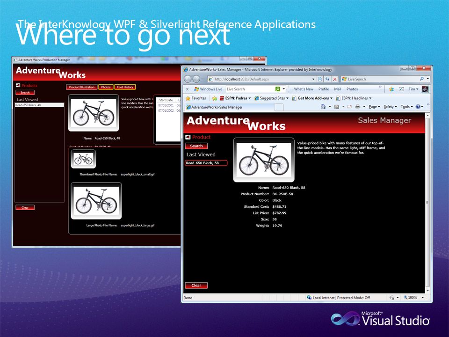Open Profile in the Windows Live toolbar
449x337 pixels.
(x=324, y=89)
